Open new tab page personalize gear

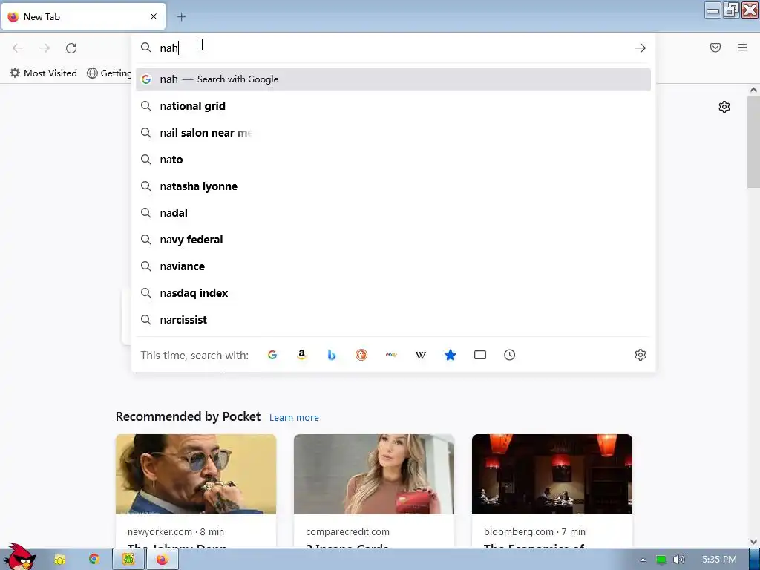724,107
